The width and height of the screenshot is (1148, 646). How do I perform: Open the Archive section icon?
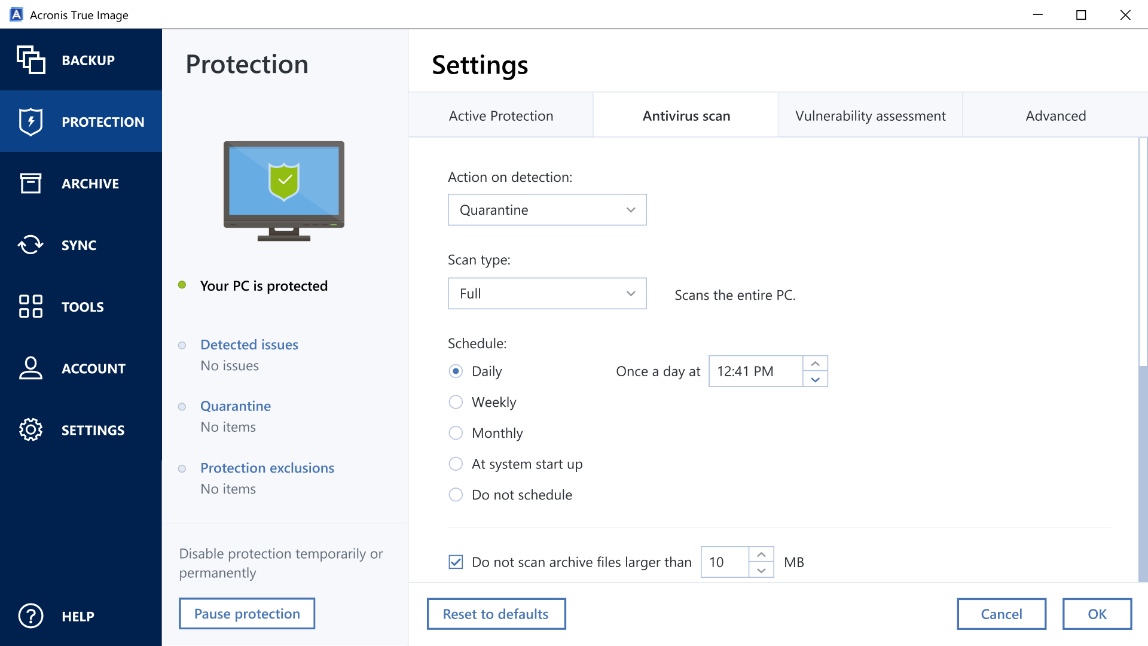tap(30, 183)
